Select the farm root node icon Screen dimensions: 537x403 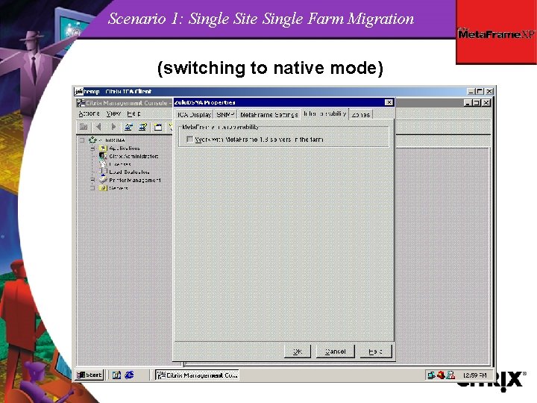click(92, 140)
